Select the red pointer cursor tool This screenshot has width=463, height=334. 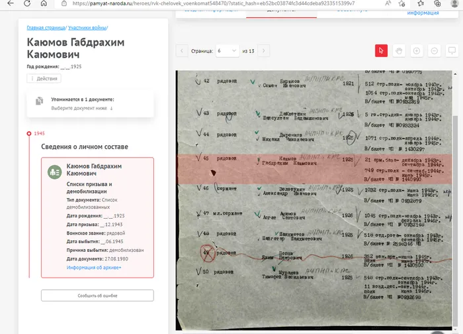[x=381, y=50]
